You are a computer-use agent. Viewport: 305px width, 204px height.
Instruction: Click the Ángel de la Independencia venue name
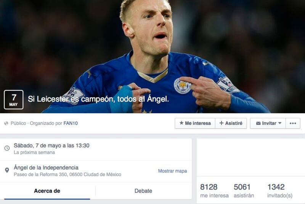pyautogui.click(x=46, y=168)
